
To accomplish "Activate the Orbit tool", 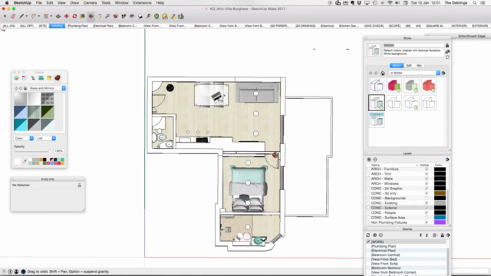I will point(91,16).
